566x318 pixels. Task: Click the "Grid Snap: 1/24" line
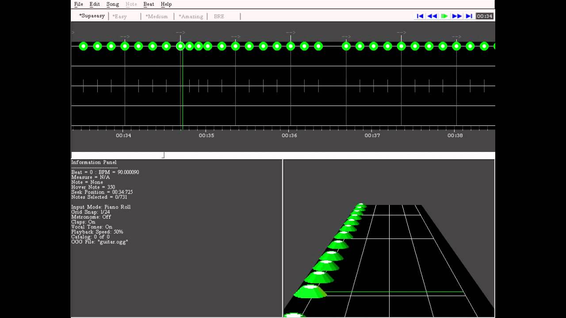[x=91, y=212]
